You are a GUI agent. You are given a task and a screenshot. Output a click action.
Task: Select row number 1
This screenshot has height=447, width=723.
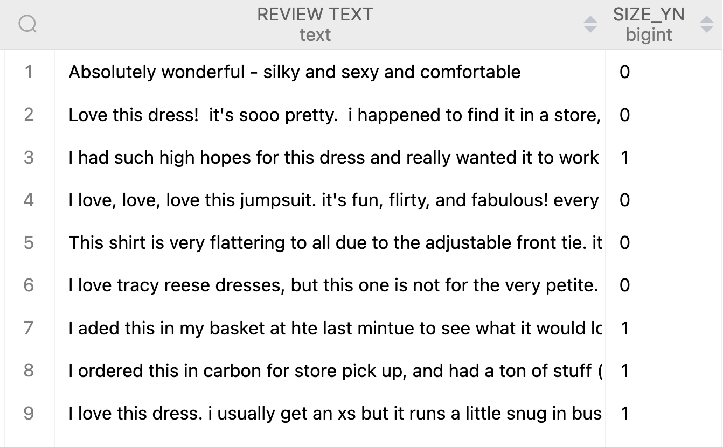pyautogui.click(x=29, y=72)
